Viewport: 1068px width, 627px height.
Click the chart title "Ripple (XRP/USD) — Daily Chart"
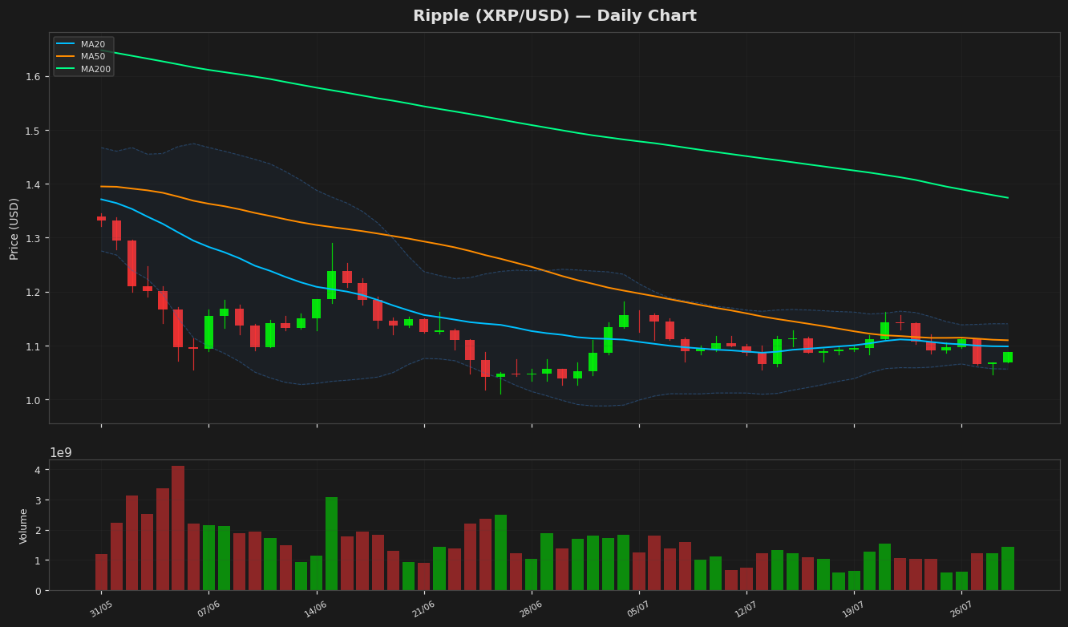pos(555,16)
